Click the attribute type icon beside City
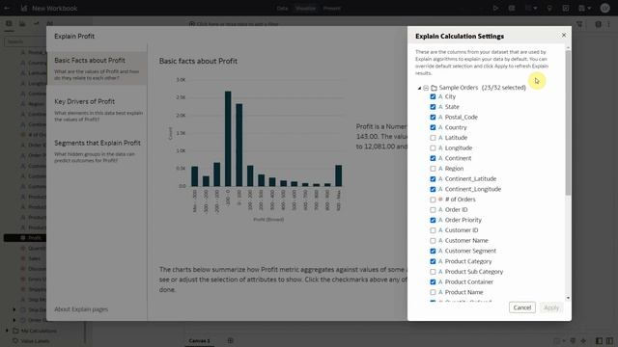This screenshot has height=347, width=618. pos(440,96)
